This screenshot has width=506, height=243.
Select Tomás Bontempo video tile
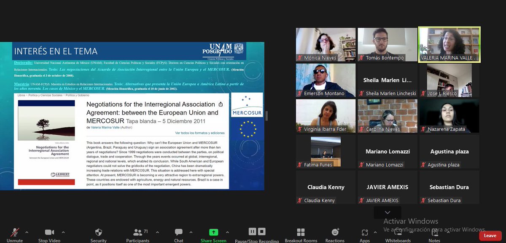click(x=388, y=45)
